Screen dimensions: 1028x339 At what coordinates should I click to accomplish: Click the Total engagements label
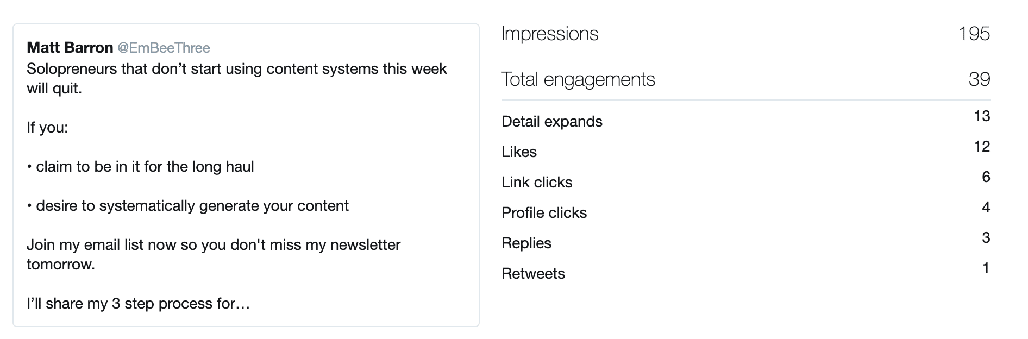click(578, 79)
